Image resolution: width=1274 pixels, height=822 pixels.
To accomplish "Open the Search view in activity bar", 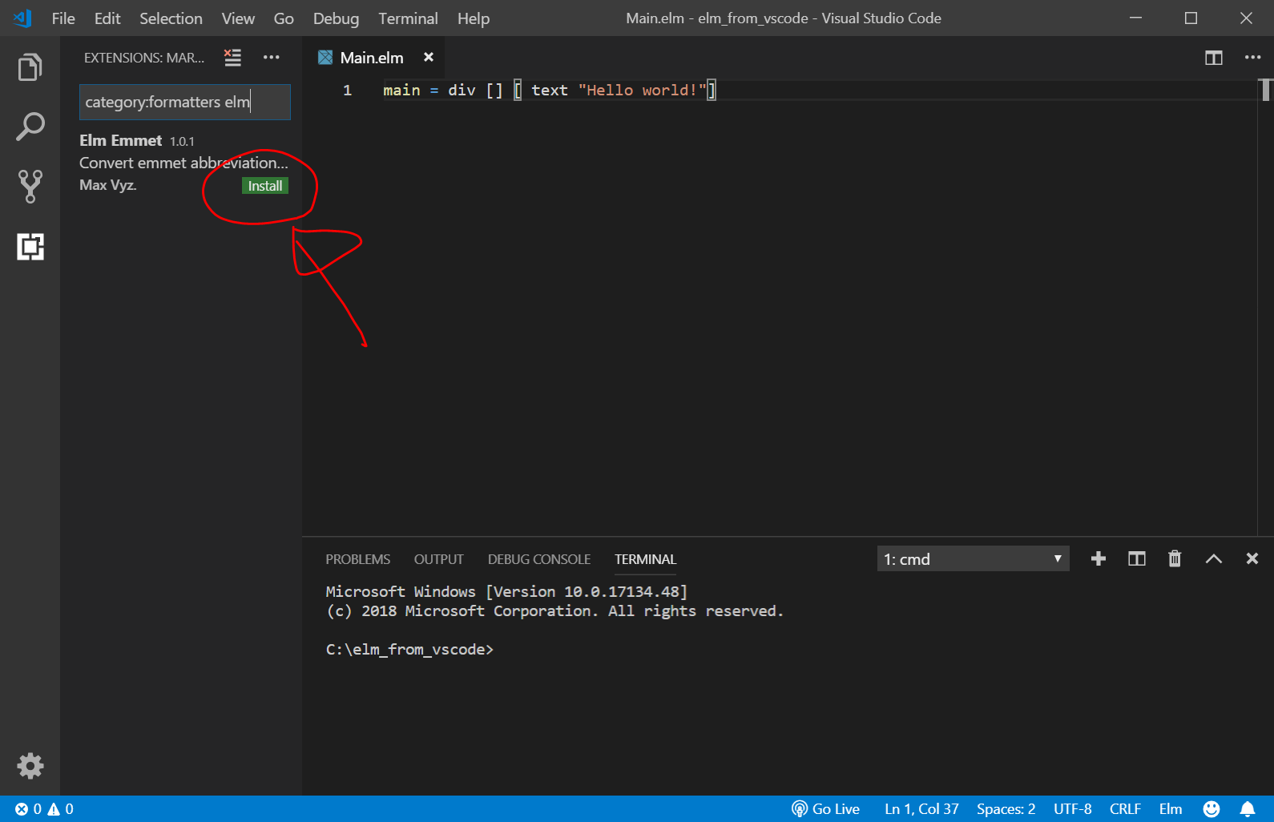I will tap(30, 127).
